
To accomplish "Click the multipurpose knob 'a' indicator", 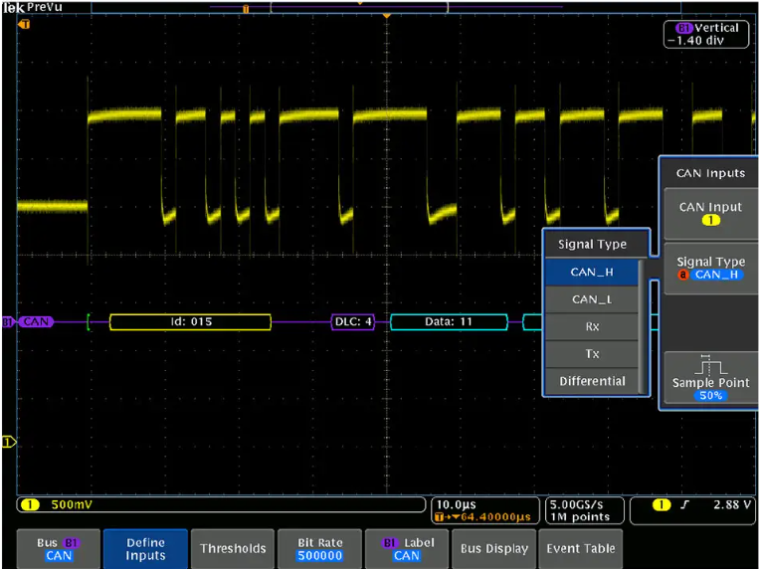I will click(x=682, y=276).
